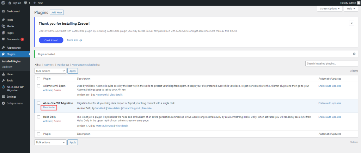
Task: Filter plugins by Inactive tab
Action: tap(63, 65)
